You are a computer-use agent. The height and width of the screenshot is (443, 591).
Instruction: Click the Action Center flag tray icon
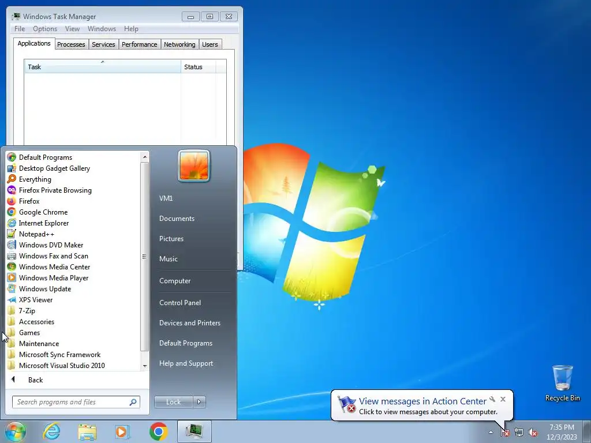tap(505, 433)
